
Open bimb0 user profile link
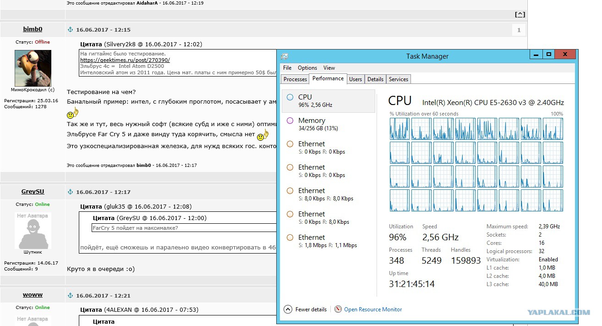click(x=33, y=29)
